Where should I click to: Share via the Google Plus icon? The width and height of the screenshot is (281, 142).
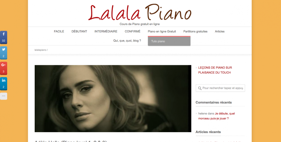[3, 68]
